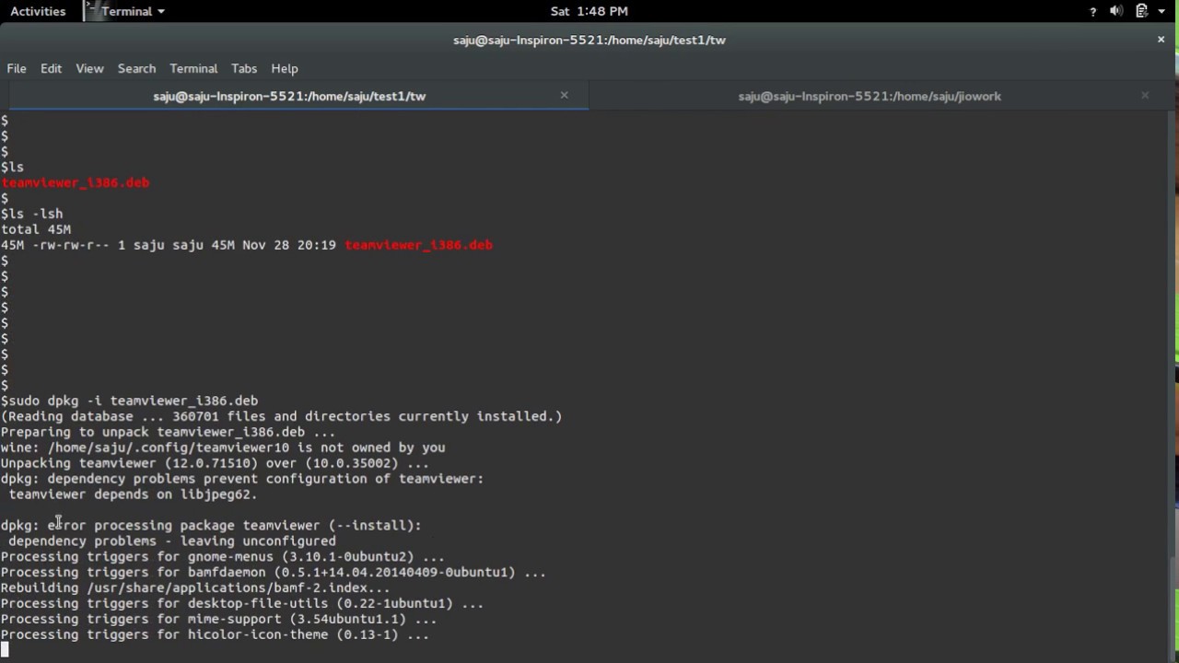The height and width of the screenshot is (663, 1179).
Task: Click the "Reading database ... 360701 files" line
Action: (281, 416)
